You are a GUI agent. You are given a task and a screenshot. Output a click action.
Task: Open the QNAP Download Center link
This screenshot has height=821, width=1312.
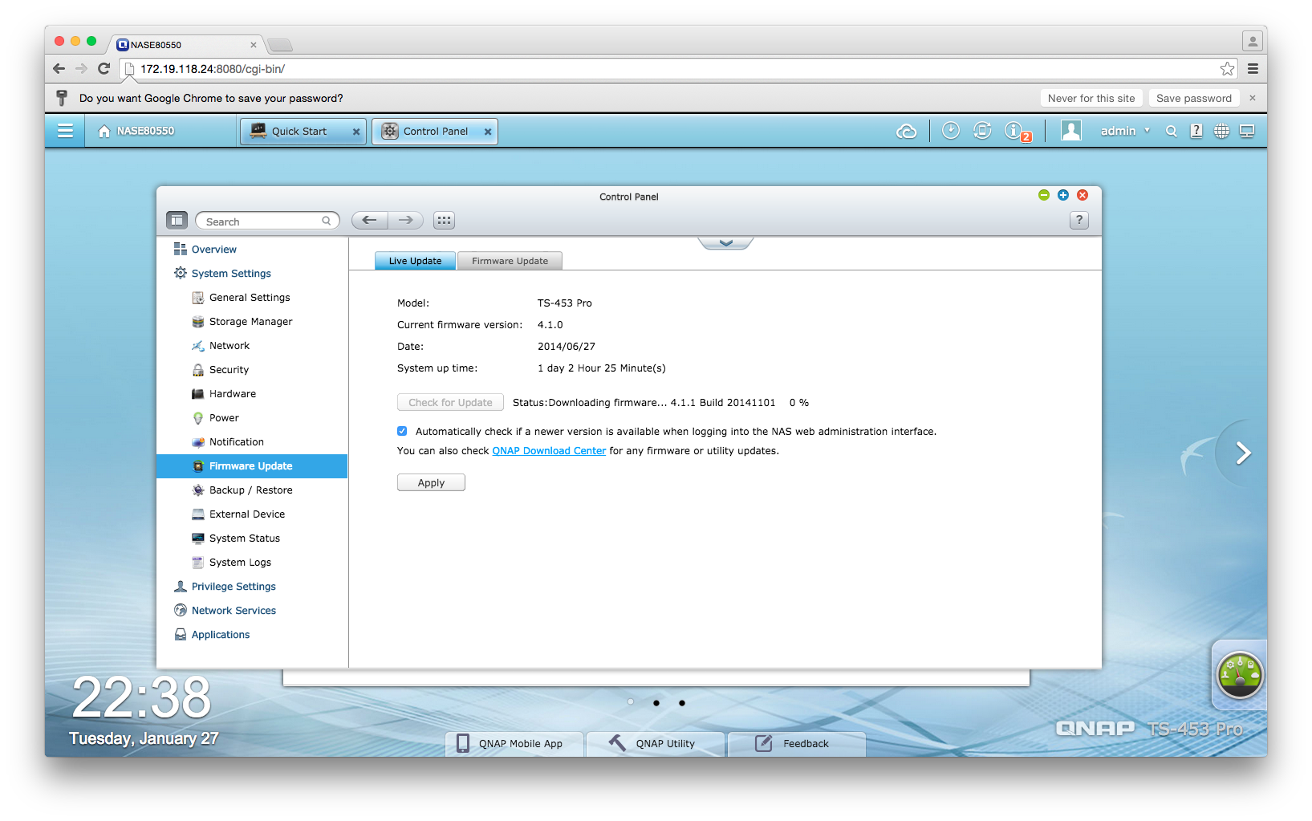tap(549, 450)
